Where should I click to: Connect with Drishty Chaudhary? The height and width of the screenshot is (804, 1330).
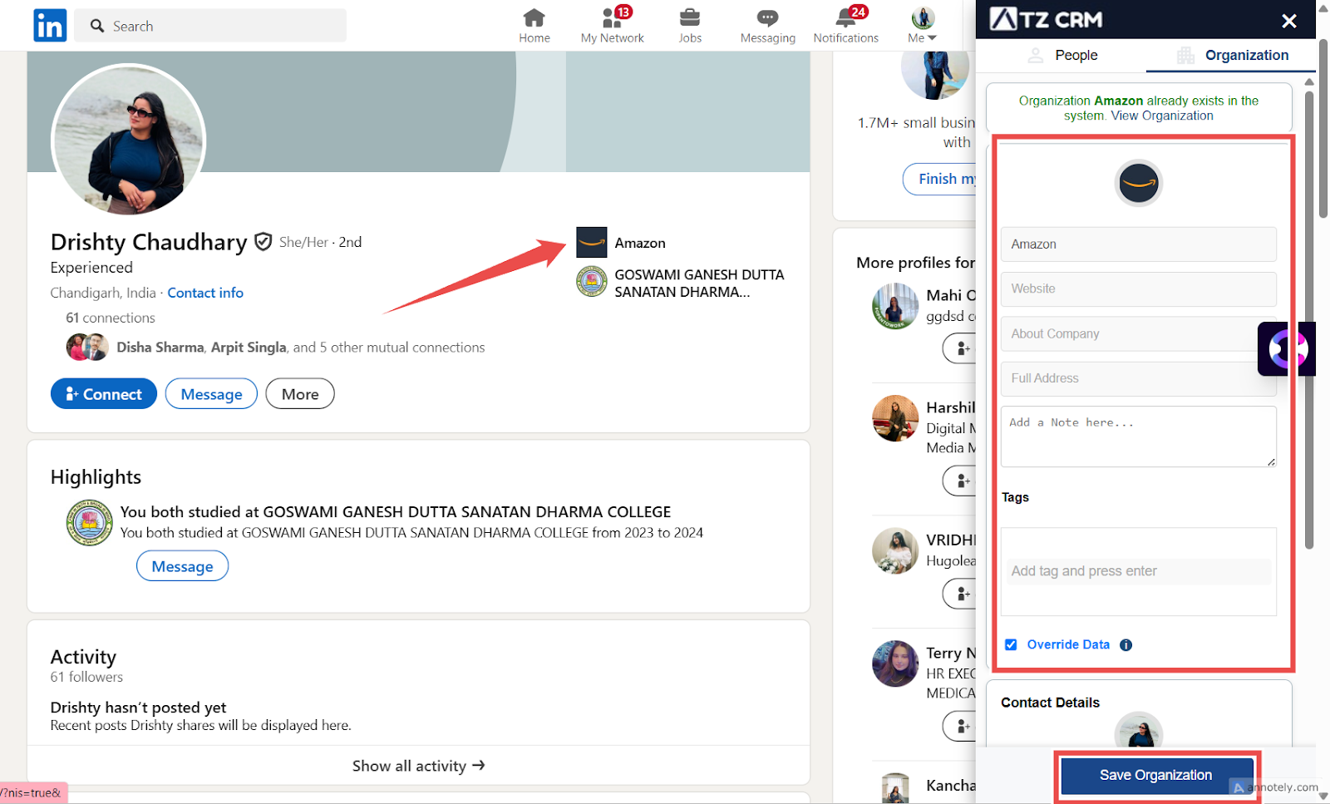(104, 394)
